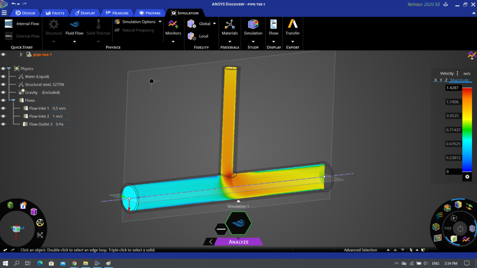Click the Transfer export icon
477x268 pixels.
click(x=293, y=24)
